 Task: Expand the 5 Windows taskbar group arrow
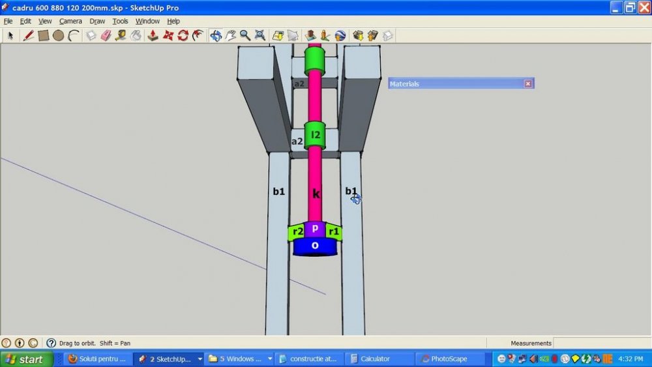coord(270,359)
